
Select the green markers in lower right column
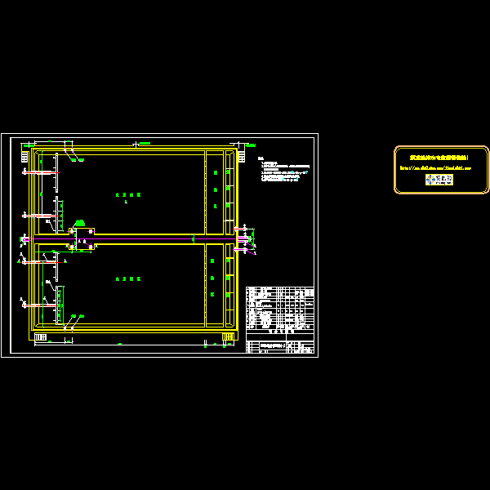point(212,278)
